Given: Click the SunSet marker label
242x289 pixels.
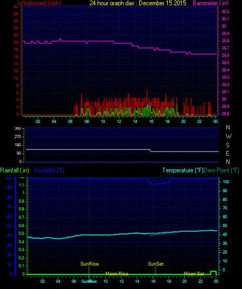Looking at the screenshot, I should (156, 264).
